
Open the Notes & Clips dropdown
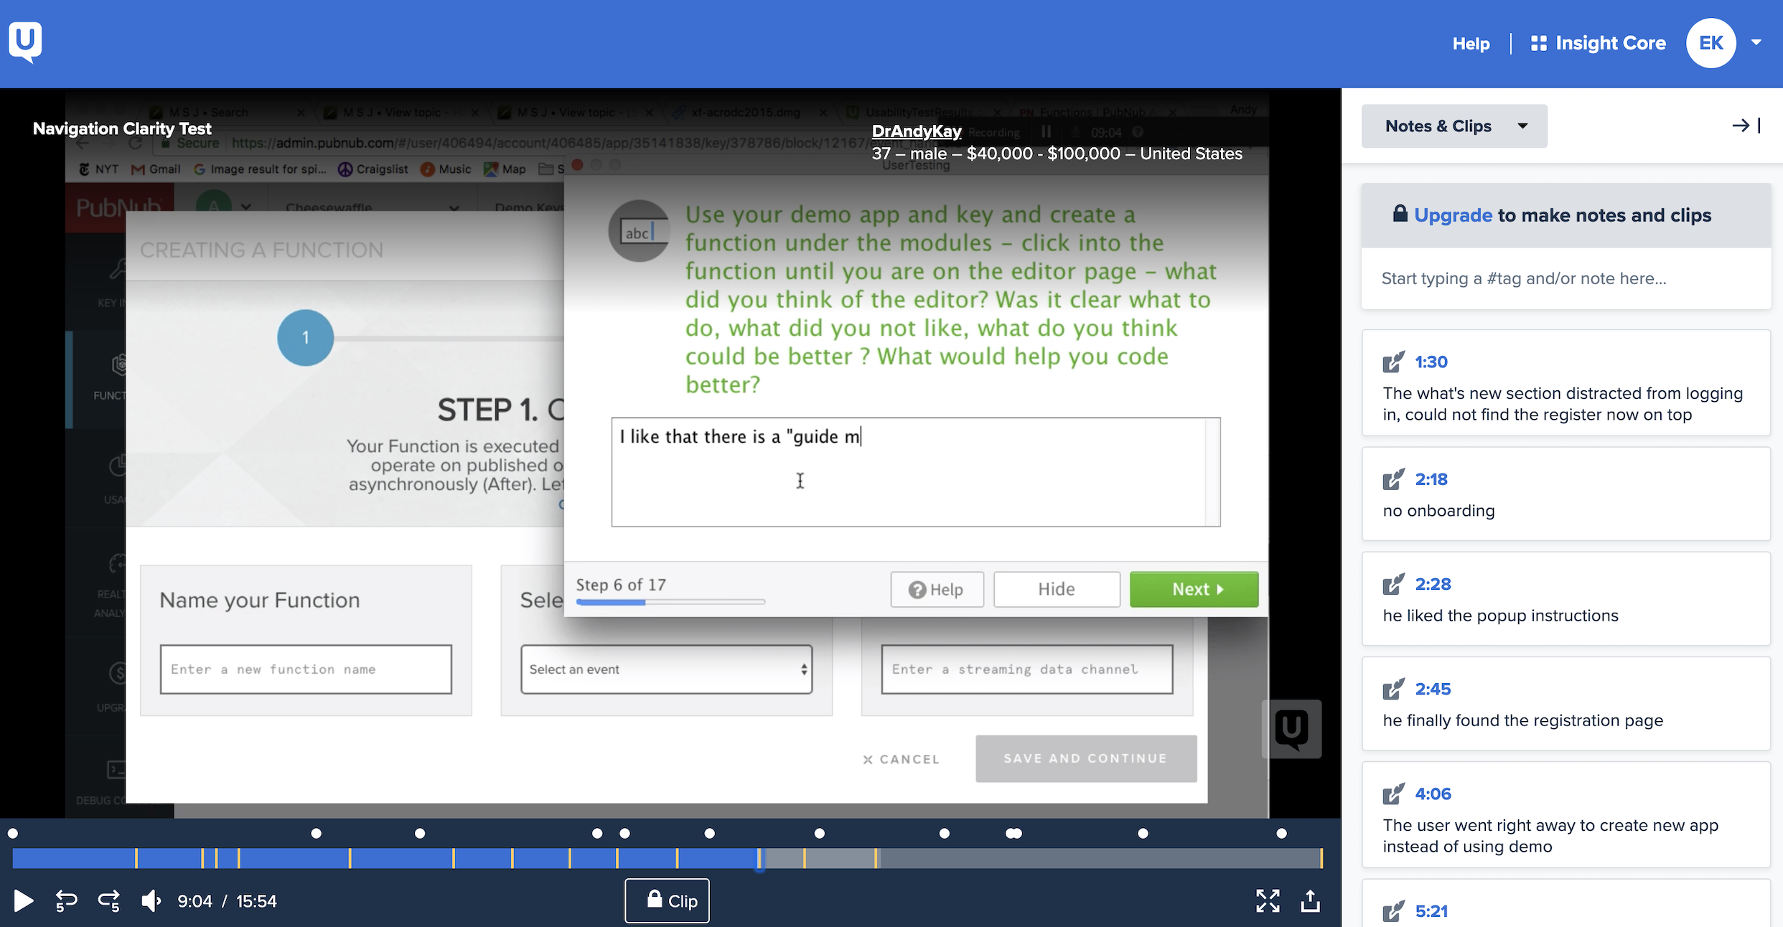1454,126
